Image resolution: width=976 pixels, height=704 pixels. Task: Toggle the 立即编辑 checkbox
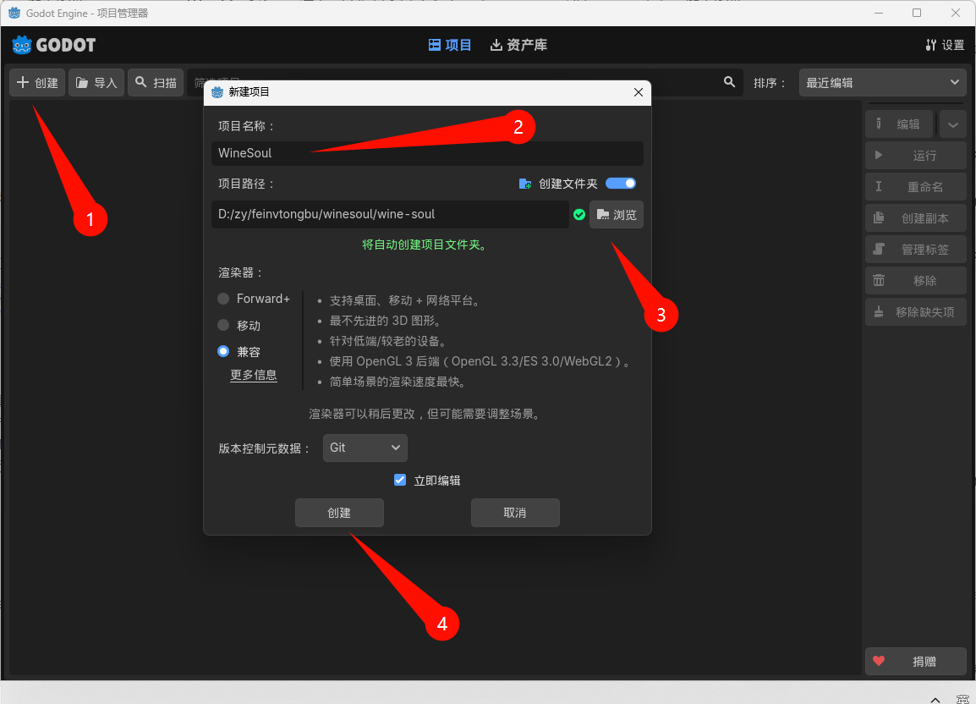(x=400, y=480)
